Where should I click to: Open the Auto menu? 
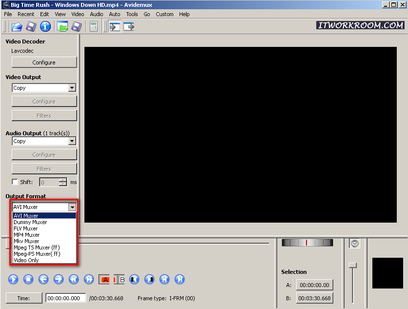tap(115, 14)
